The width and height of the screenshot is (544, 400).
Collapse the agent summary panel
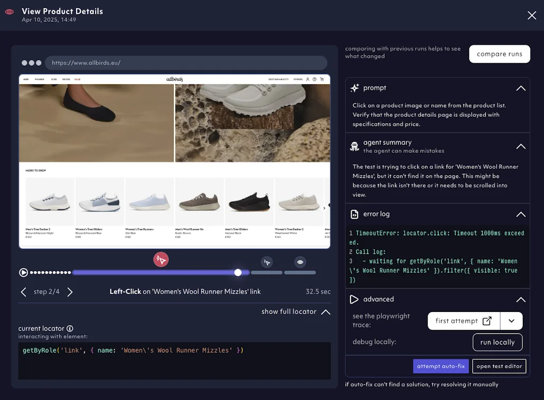tap(521, 146)
